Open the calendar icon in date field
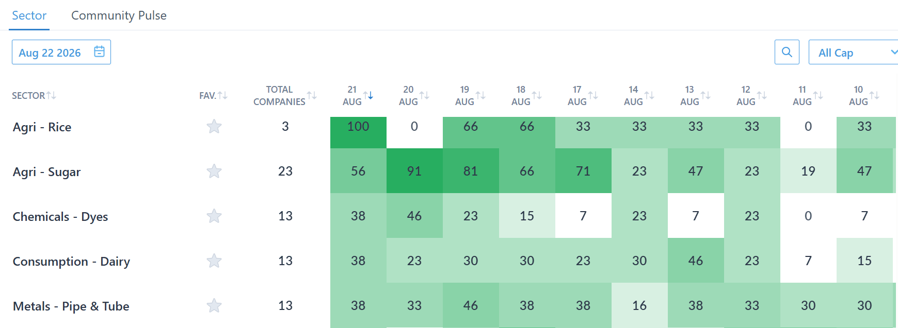This screenshot has width=898, height=328. click(x=100, y=51)
